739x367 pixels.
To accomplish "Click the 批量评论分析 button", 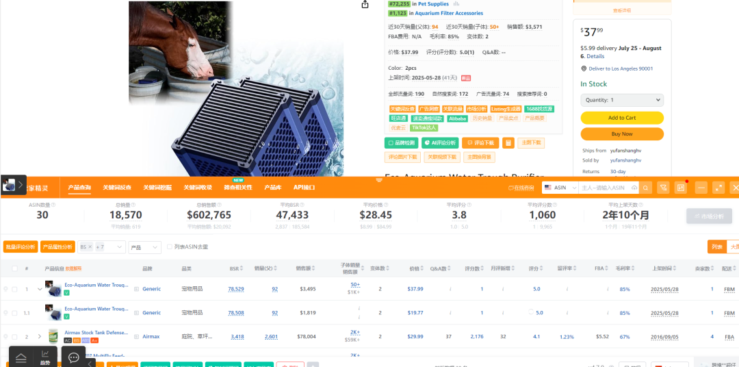I will point(21,246).
